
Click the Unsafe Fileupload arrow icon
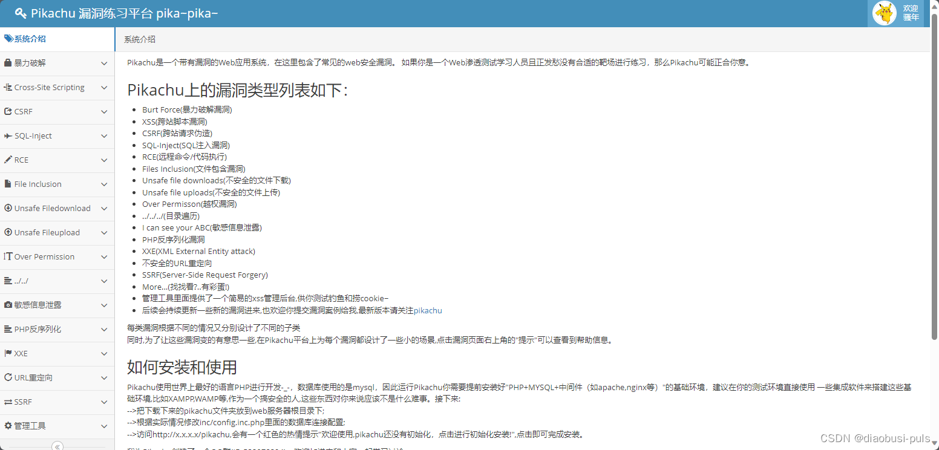[x=8, y=232]
